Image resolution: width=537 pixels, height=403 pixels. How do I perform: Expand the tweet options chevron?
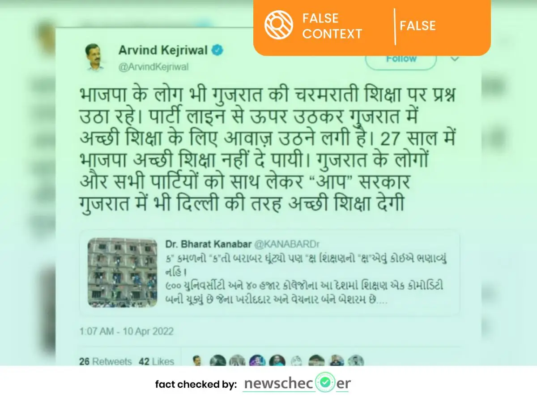455,59
